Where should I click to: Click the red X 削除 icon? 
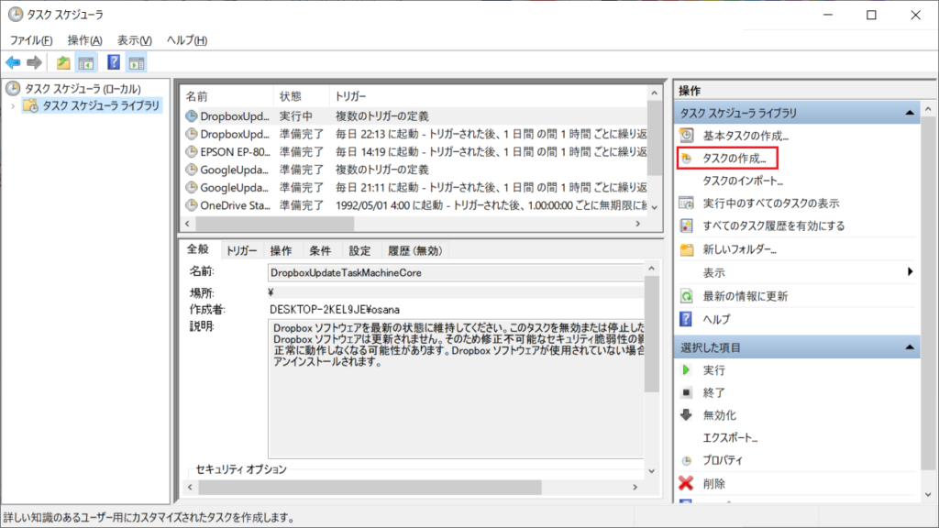pos(686,483)
